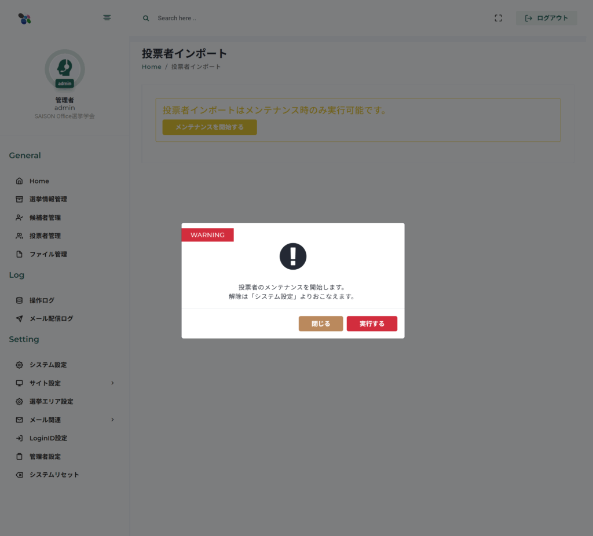Open Home from the sidebar
Viewport: 593px width, 536px height.
[x=39, y=181]
